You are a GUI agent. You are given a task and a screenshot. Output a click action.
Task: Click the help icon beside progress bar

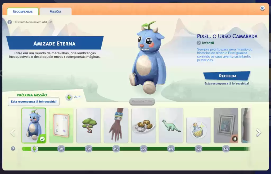click(13, 149)
